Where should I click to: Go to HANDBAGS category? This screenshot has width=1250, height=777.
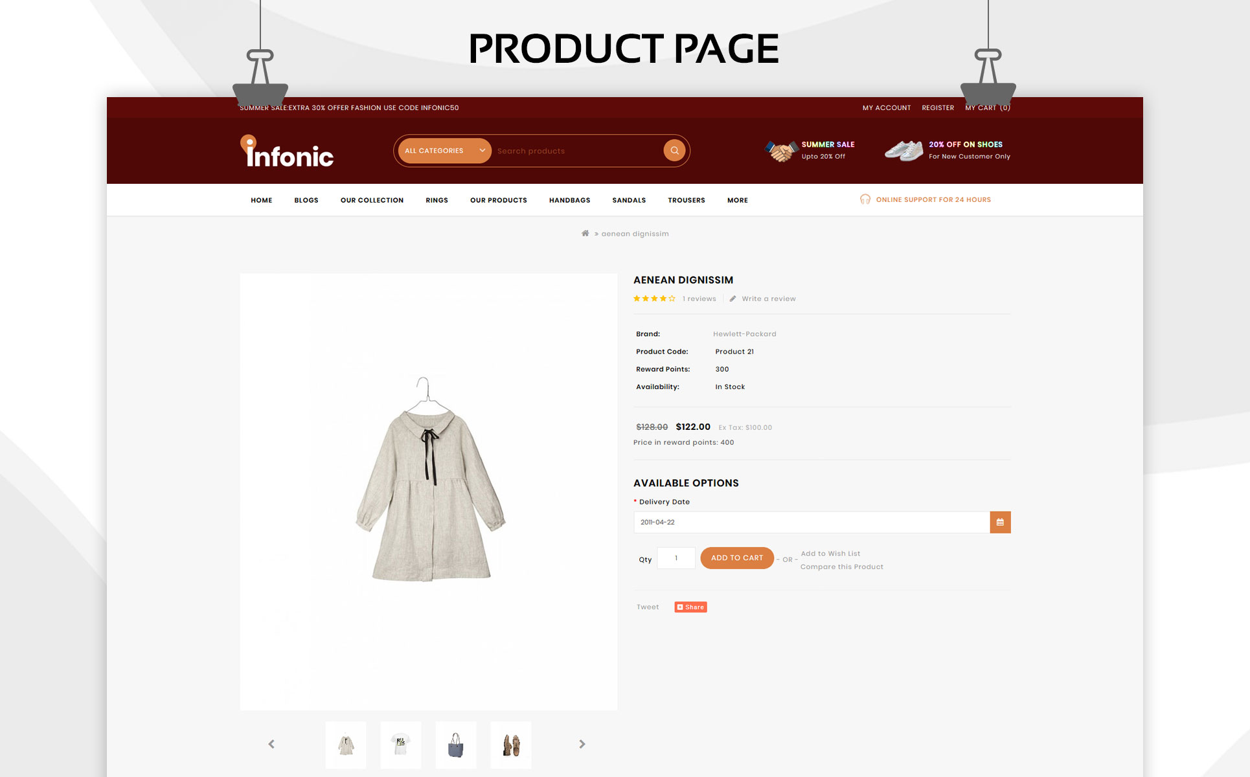570,200
